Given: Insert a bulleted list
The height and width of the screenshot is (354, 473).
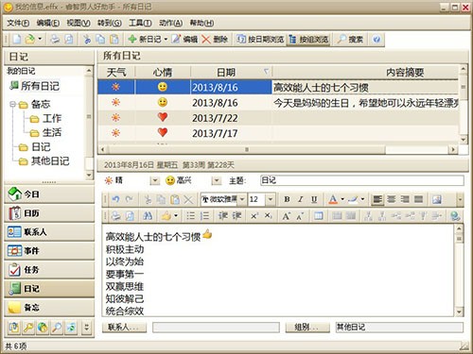Looking at the screenshot, I should [x=190, y=216].
